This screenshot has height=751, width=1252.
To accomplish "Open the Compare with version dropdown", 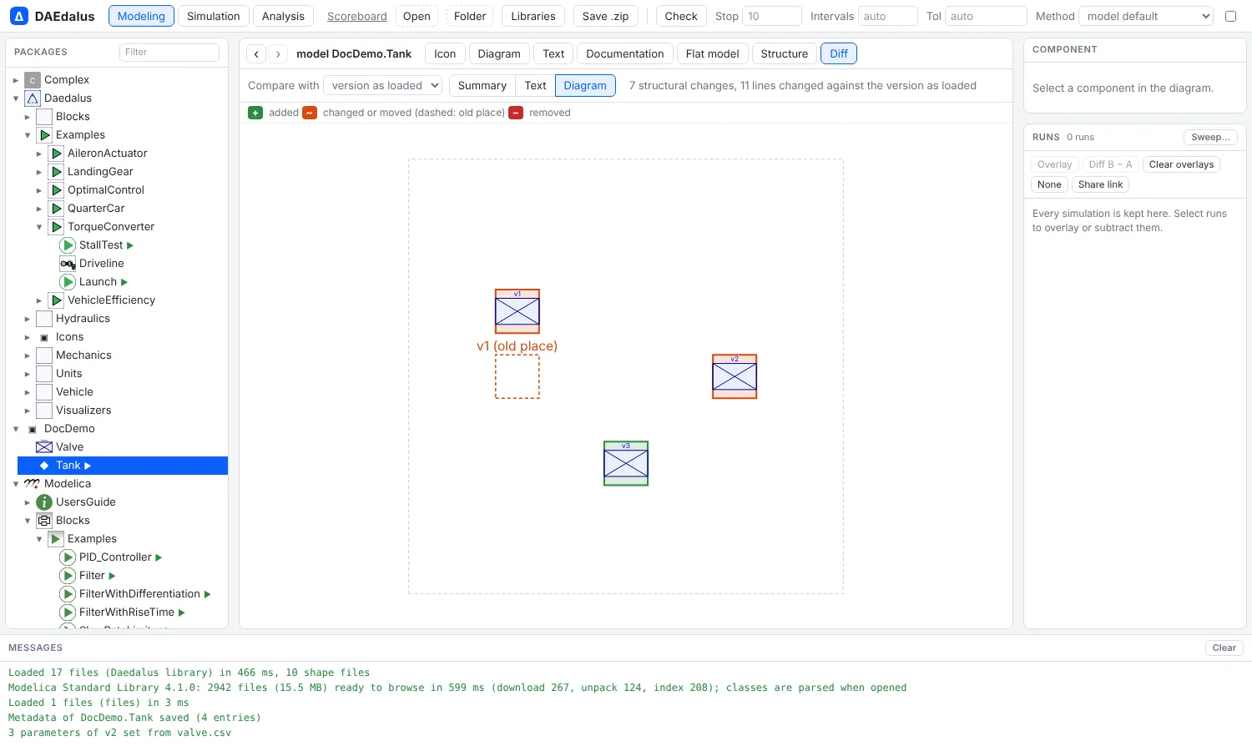I will (383, 85).
